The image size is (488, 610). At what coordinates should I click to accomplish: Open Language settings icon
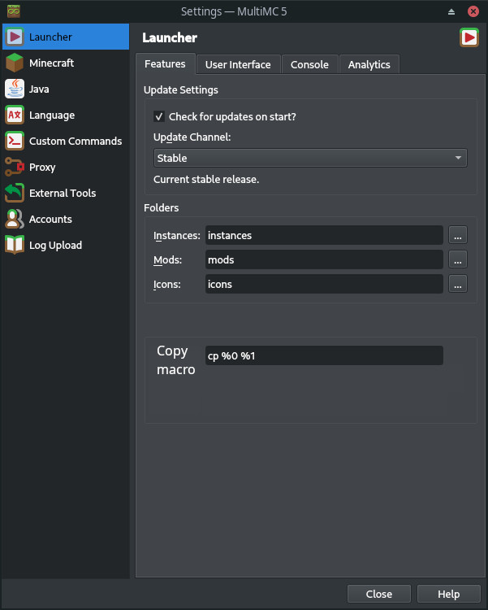pos(15,115)
